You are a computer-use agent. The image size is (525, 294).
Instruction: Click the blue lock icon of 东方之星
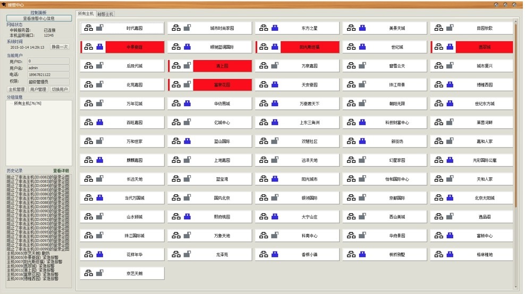click(275, 28)
